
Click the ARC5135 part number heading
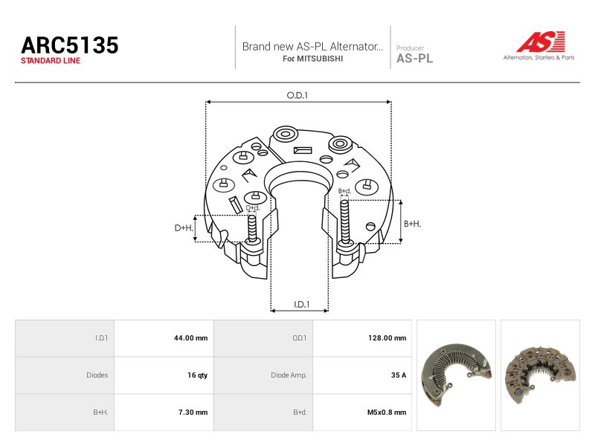coord(70,45)
